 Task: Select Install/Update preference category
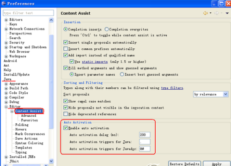point(17,74)
